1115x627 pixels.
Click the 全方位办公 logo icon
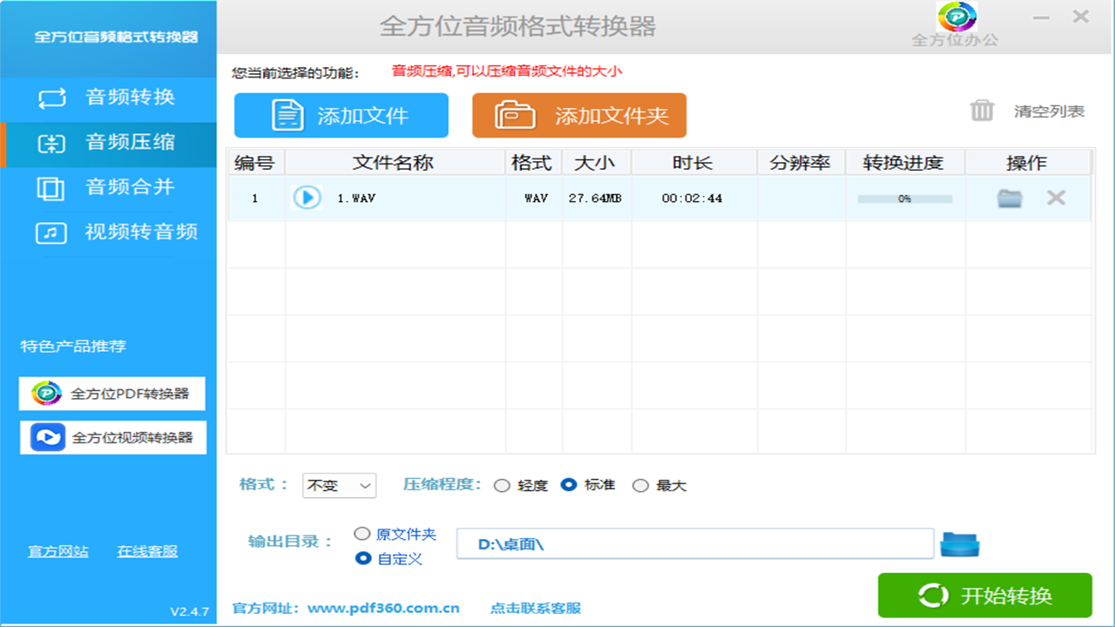click(x=956, y=17)
